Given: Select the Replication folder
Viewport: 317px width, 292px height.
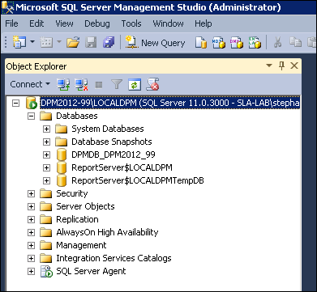Looking at the screenshot, I should pyautogui.click(x=77, y=219).
